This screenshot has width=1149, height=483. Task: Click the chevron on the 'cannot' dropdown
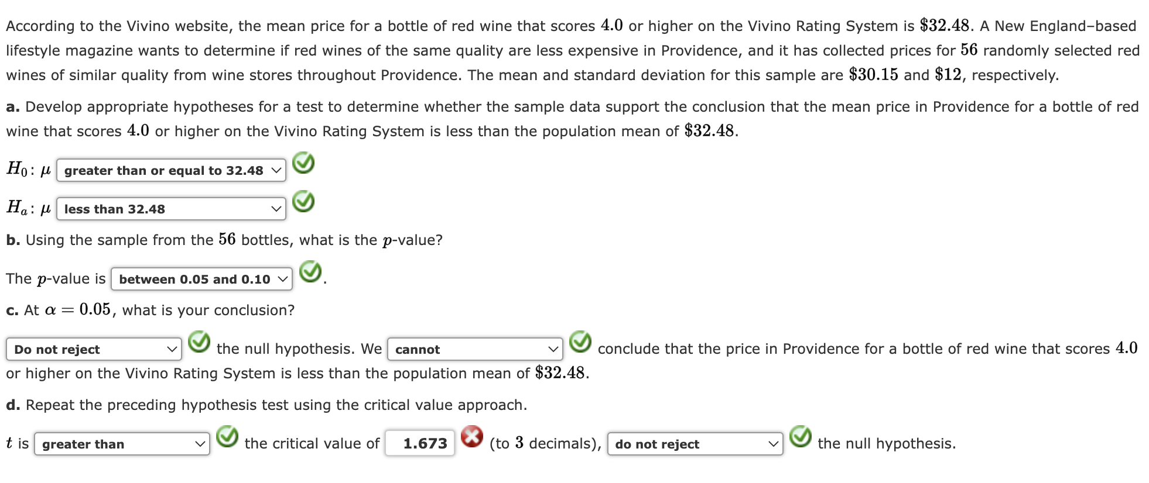(554, 349)
